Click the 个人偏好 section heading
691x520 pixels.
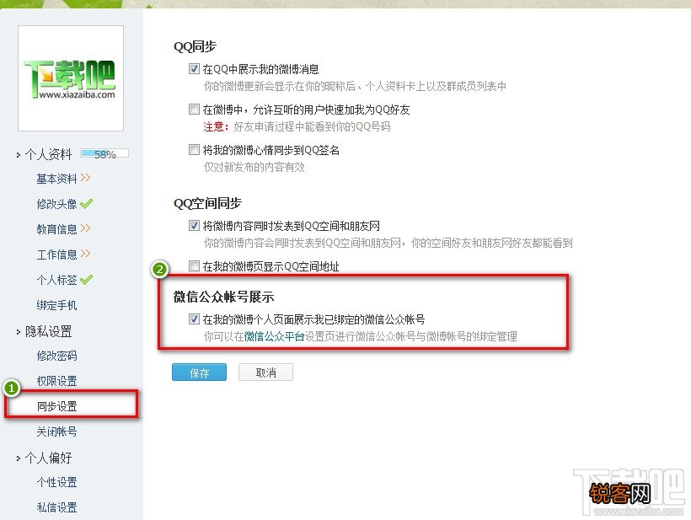point(49,458)
